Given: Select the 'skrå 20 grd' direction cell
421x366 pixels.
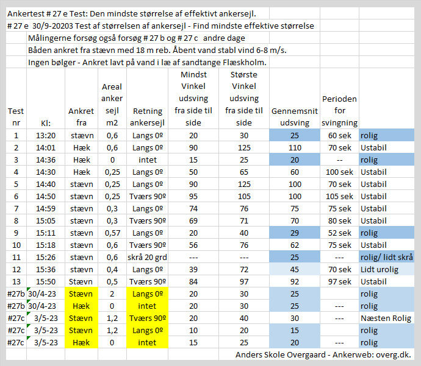Looking at the screenshot, I should [x=147, y=257].
